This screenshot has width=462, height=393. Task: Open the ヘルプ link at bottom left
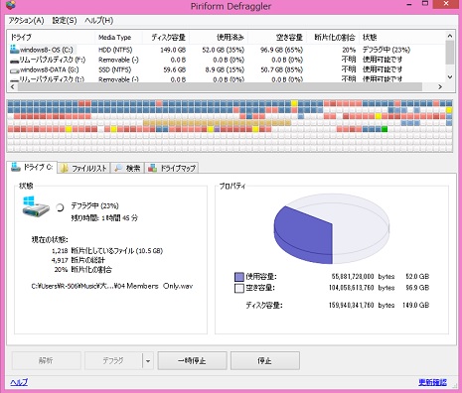click(x=19, y=382)
